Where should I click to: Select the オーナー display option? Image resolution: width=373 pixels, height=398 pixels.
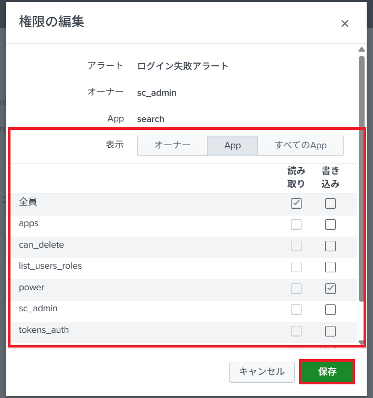[172, 146]
